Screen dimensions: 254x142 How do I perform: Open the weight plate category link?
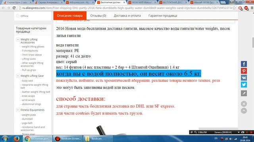click(x=29, y=115)
